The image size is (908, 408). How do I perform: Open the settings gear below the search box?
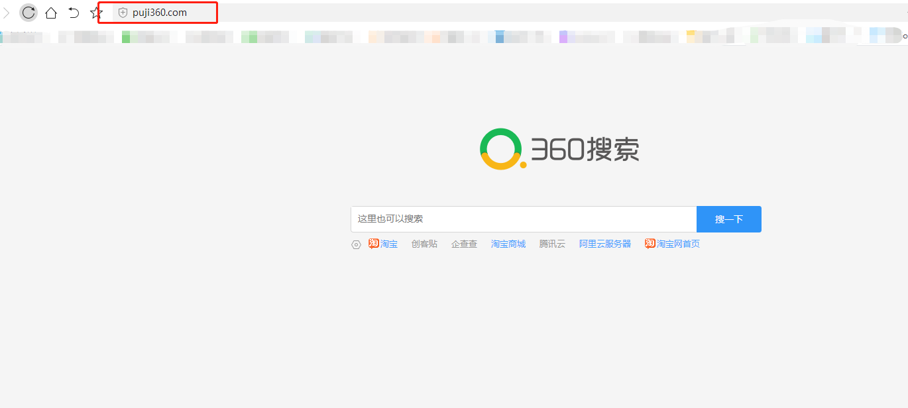pos(356,244)
